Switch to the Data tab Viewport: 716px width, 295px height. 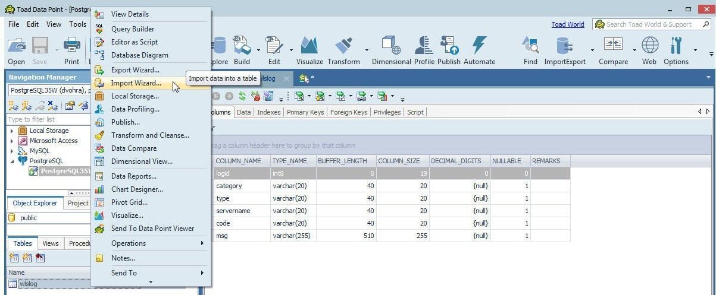[243, 112]
